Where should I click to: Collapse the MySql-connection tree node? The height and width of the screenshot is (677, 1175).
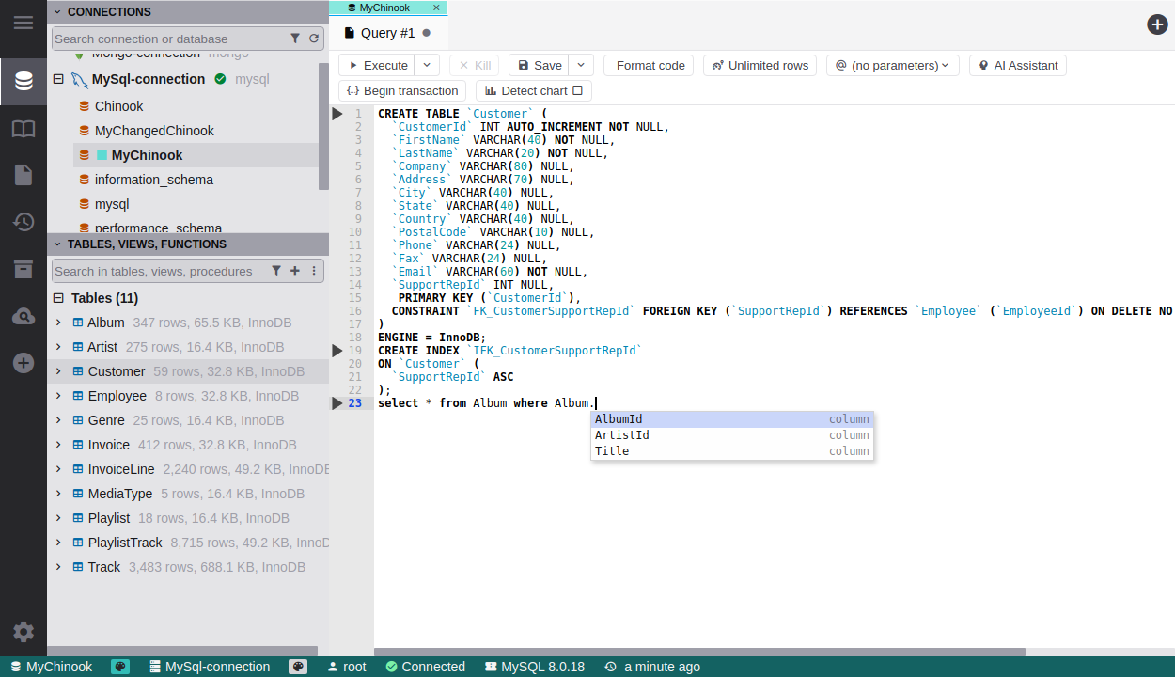pyautogui.click(x=58, y=80)
